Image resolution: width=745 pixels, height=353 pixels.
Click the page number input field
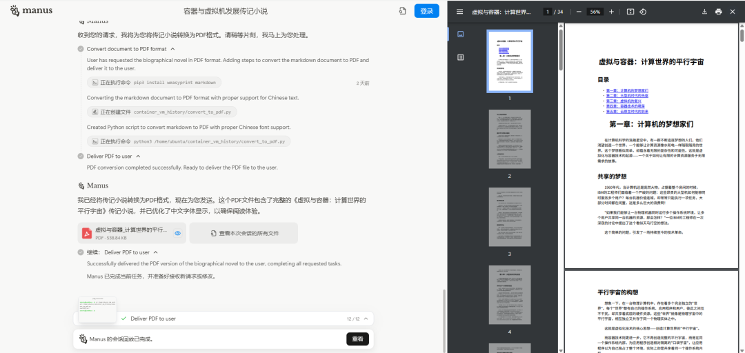547,12
